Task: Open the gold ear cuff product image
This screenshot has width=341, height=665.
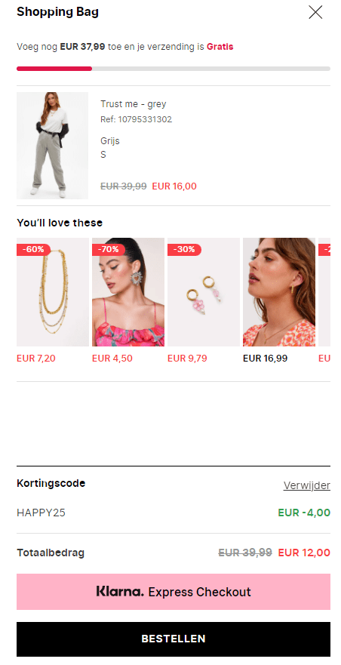Action: (x=279, y=292)
